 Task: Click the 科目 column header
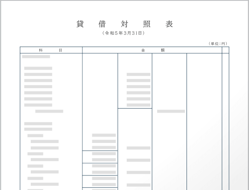[x=51, y=50]
